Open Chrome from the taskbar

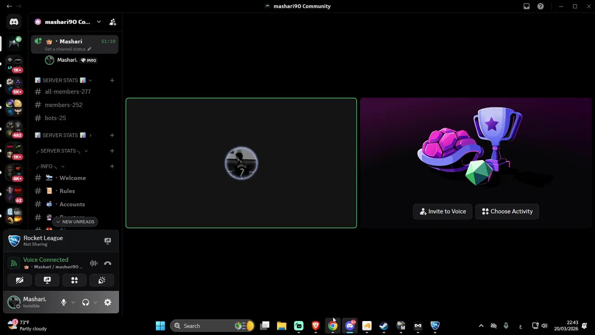pyautogui.click(x=333, y=326)
